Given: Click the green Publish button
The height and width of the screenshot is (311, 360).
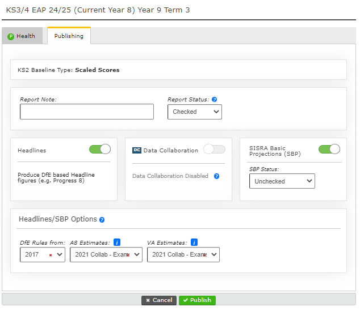Looking at the screenshot, I should pyautogui.click(x=197, y=300).
